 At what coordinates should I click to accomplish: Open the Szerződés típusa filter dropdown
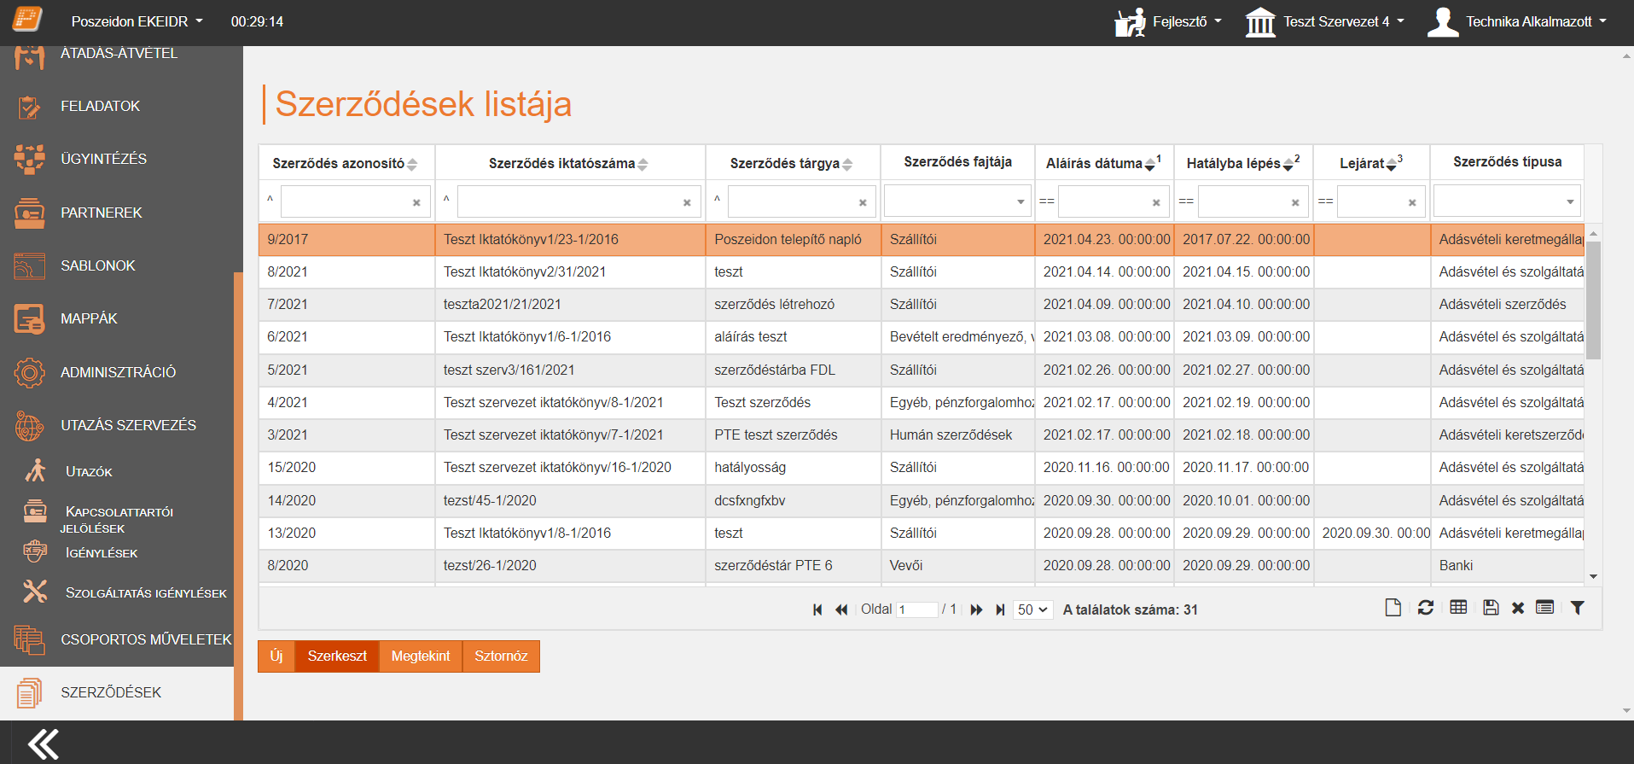pos(1507,201)
